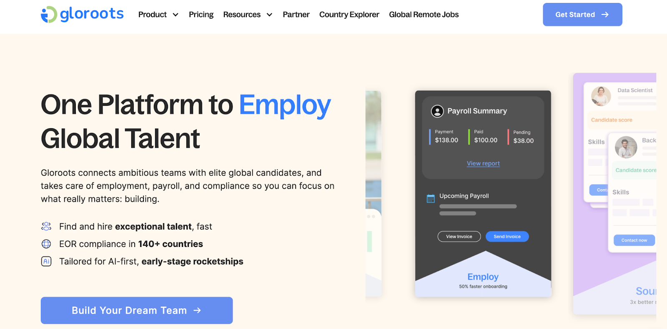
Task: Open Country Explorer
Action: point(349,15)
